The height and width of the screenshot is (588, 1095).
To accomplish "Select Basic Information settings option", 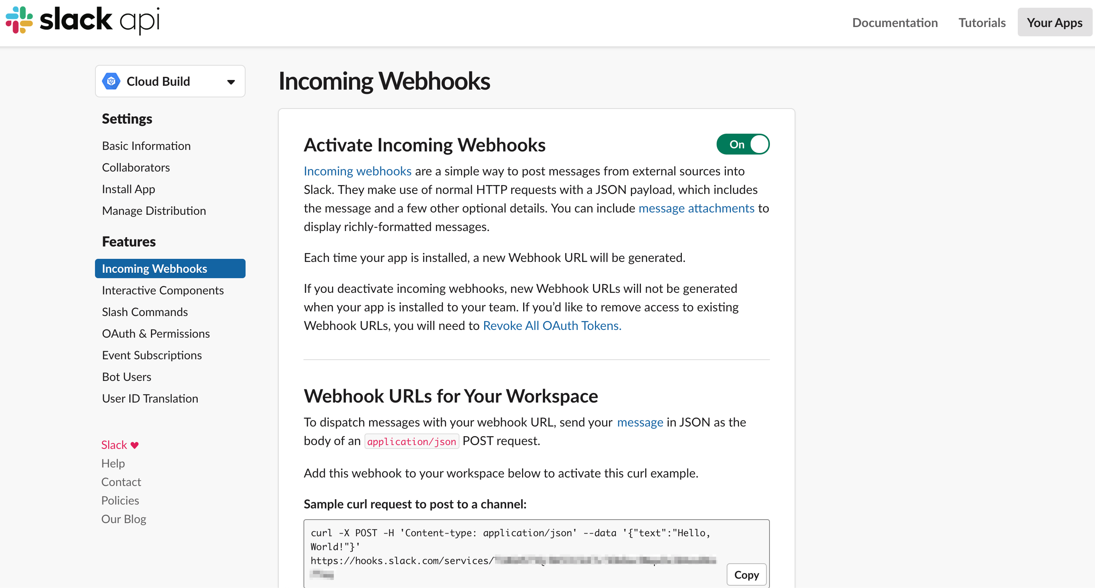I will 146,145.
